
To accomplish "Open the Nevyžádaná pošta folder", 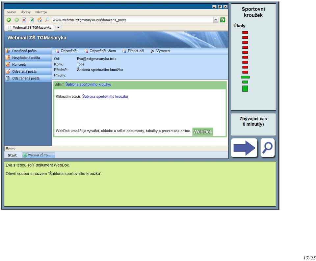I will 28,58.
